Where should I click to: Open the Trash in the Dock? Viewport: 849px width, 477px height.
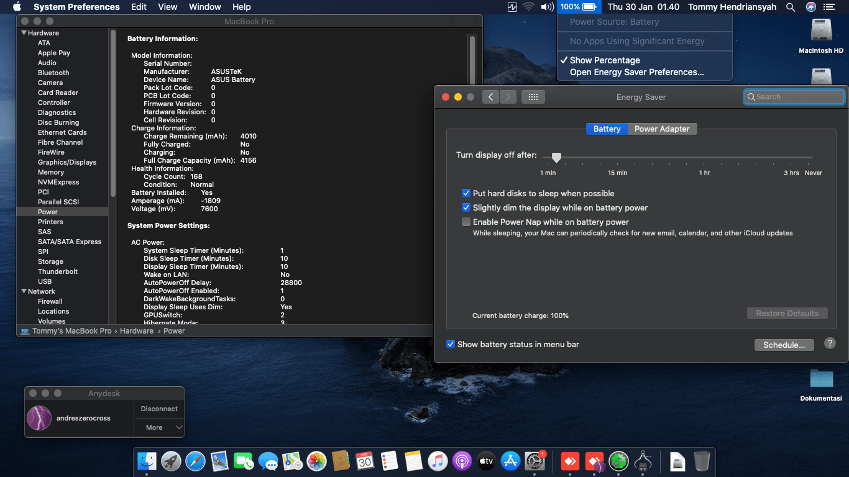(702, 461)
